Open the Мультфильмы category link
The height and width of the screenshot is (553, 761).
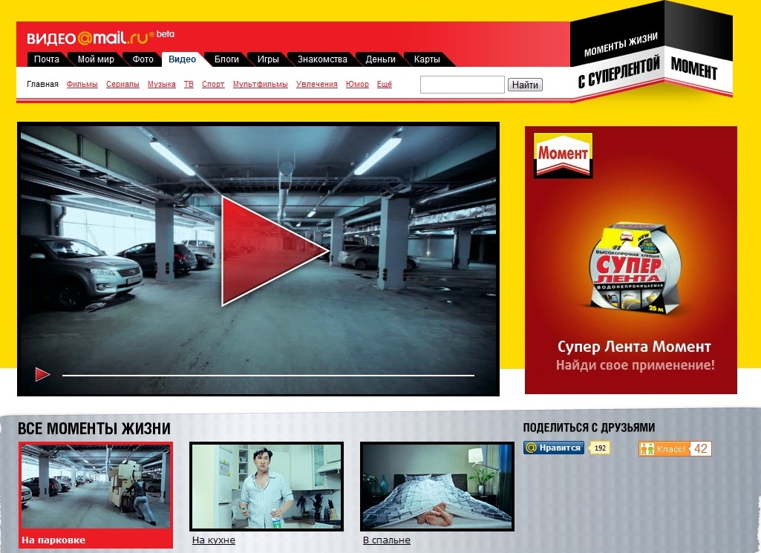click(260, 84)
